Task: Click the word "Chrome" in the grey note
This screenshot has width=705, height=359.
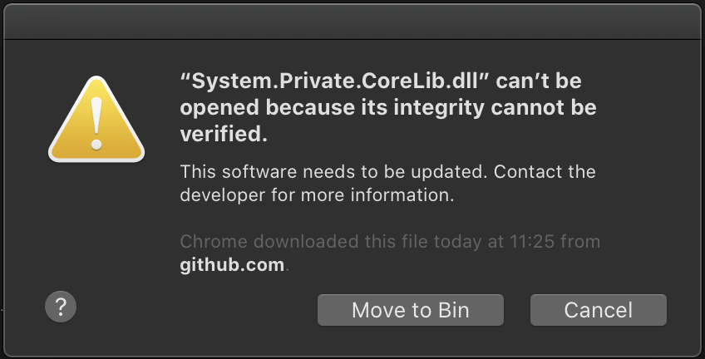Action: click(214, 241)
